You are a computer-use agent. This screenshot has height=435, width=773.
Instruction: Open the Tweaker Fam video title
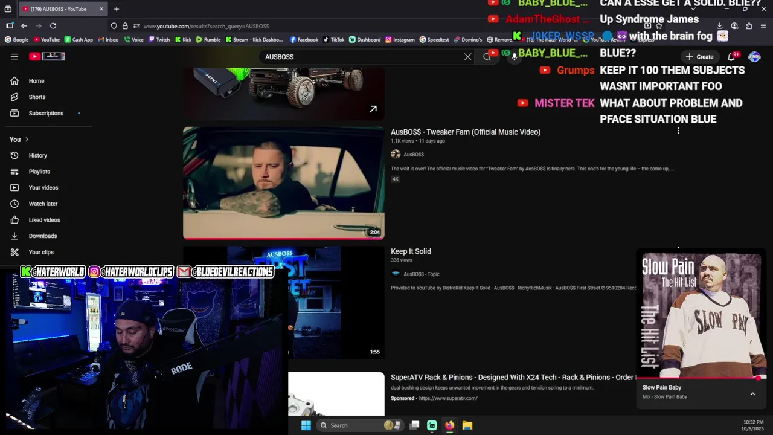coord(466,132)
